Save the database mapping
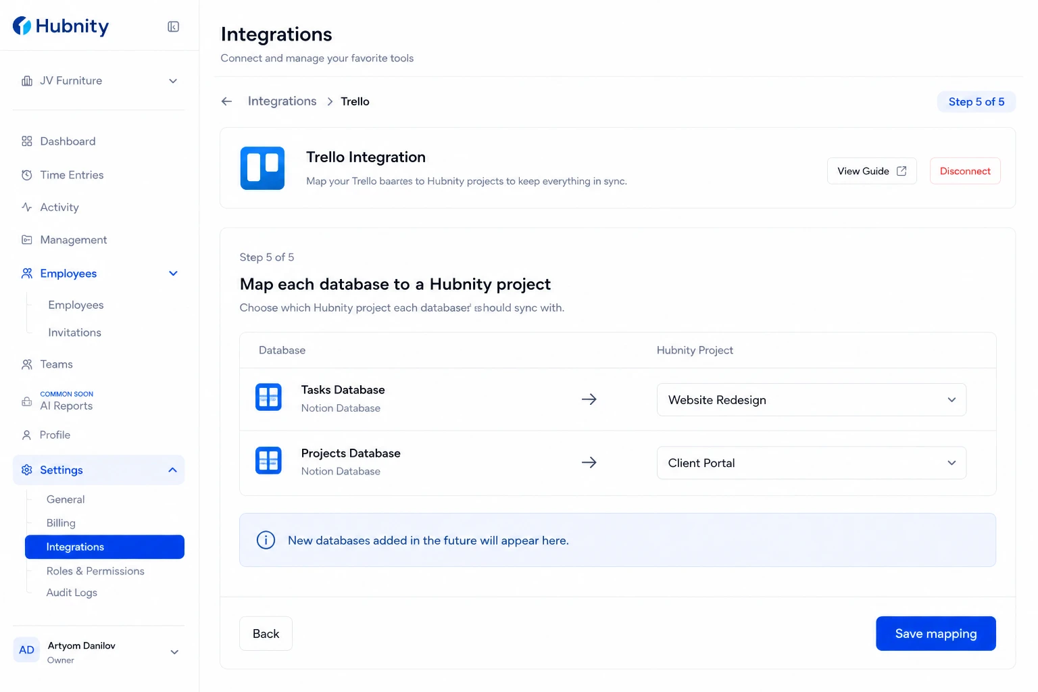 tap(936, 634)
